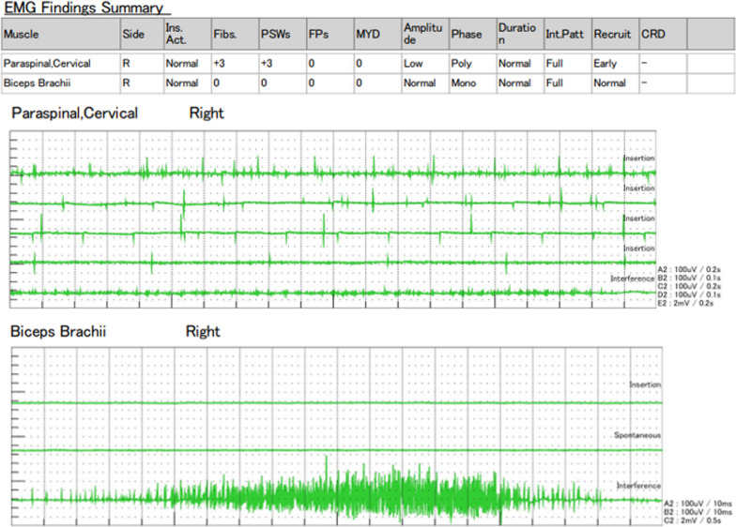Click the Early recruit cell

616,64
